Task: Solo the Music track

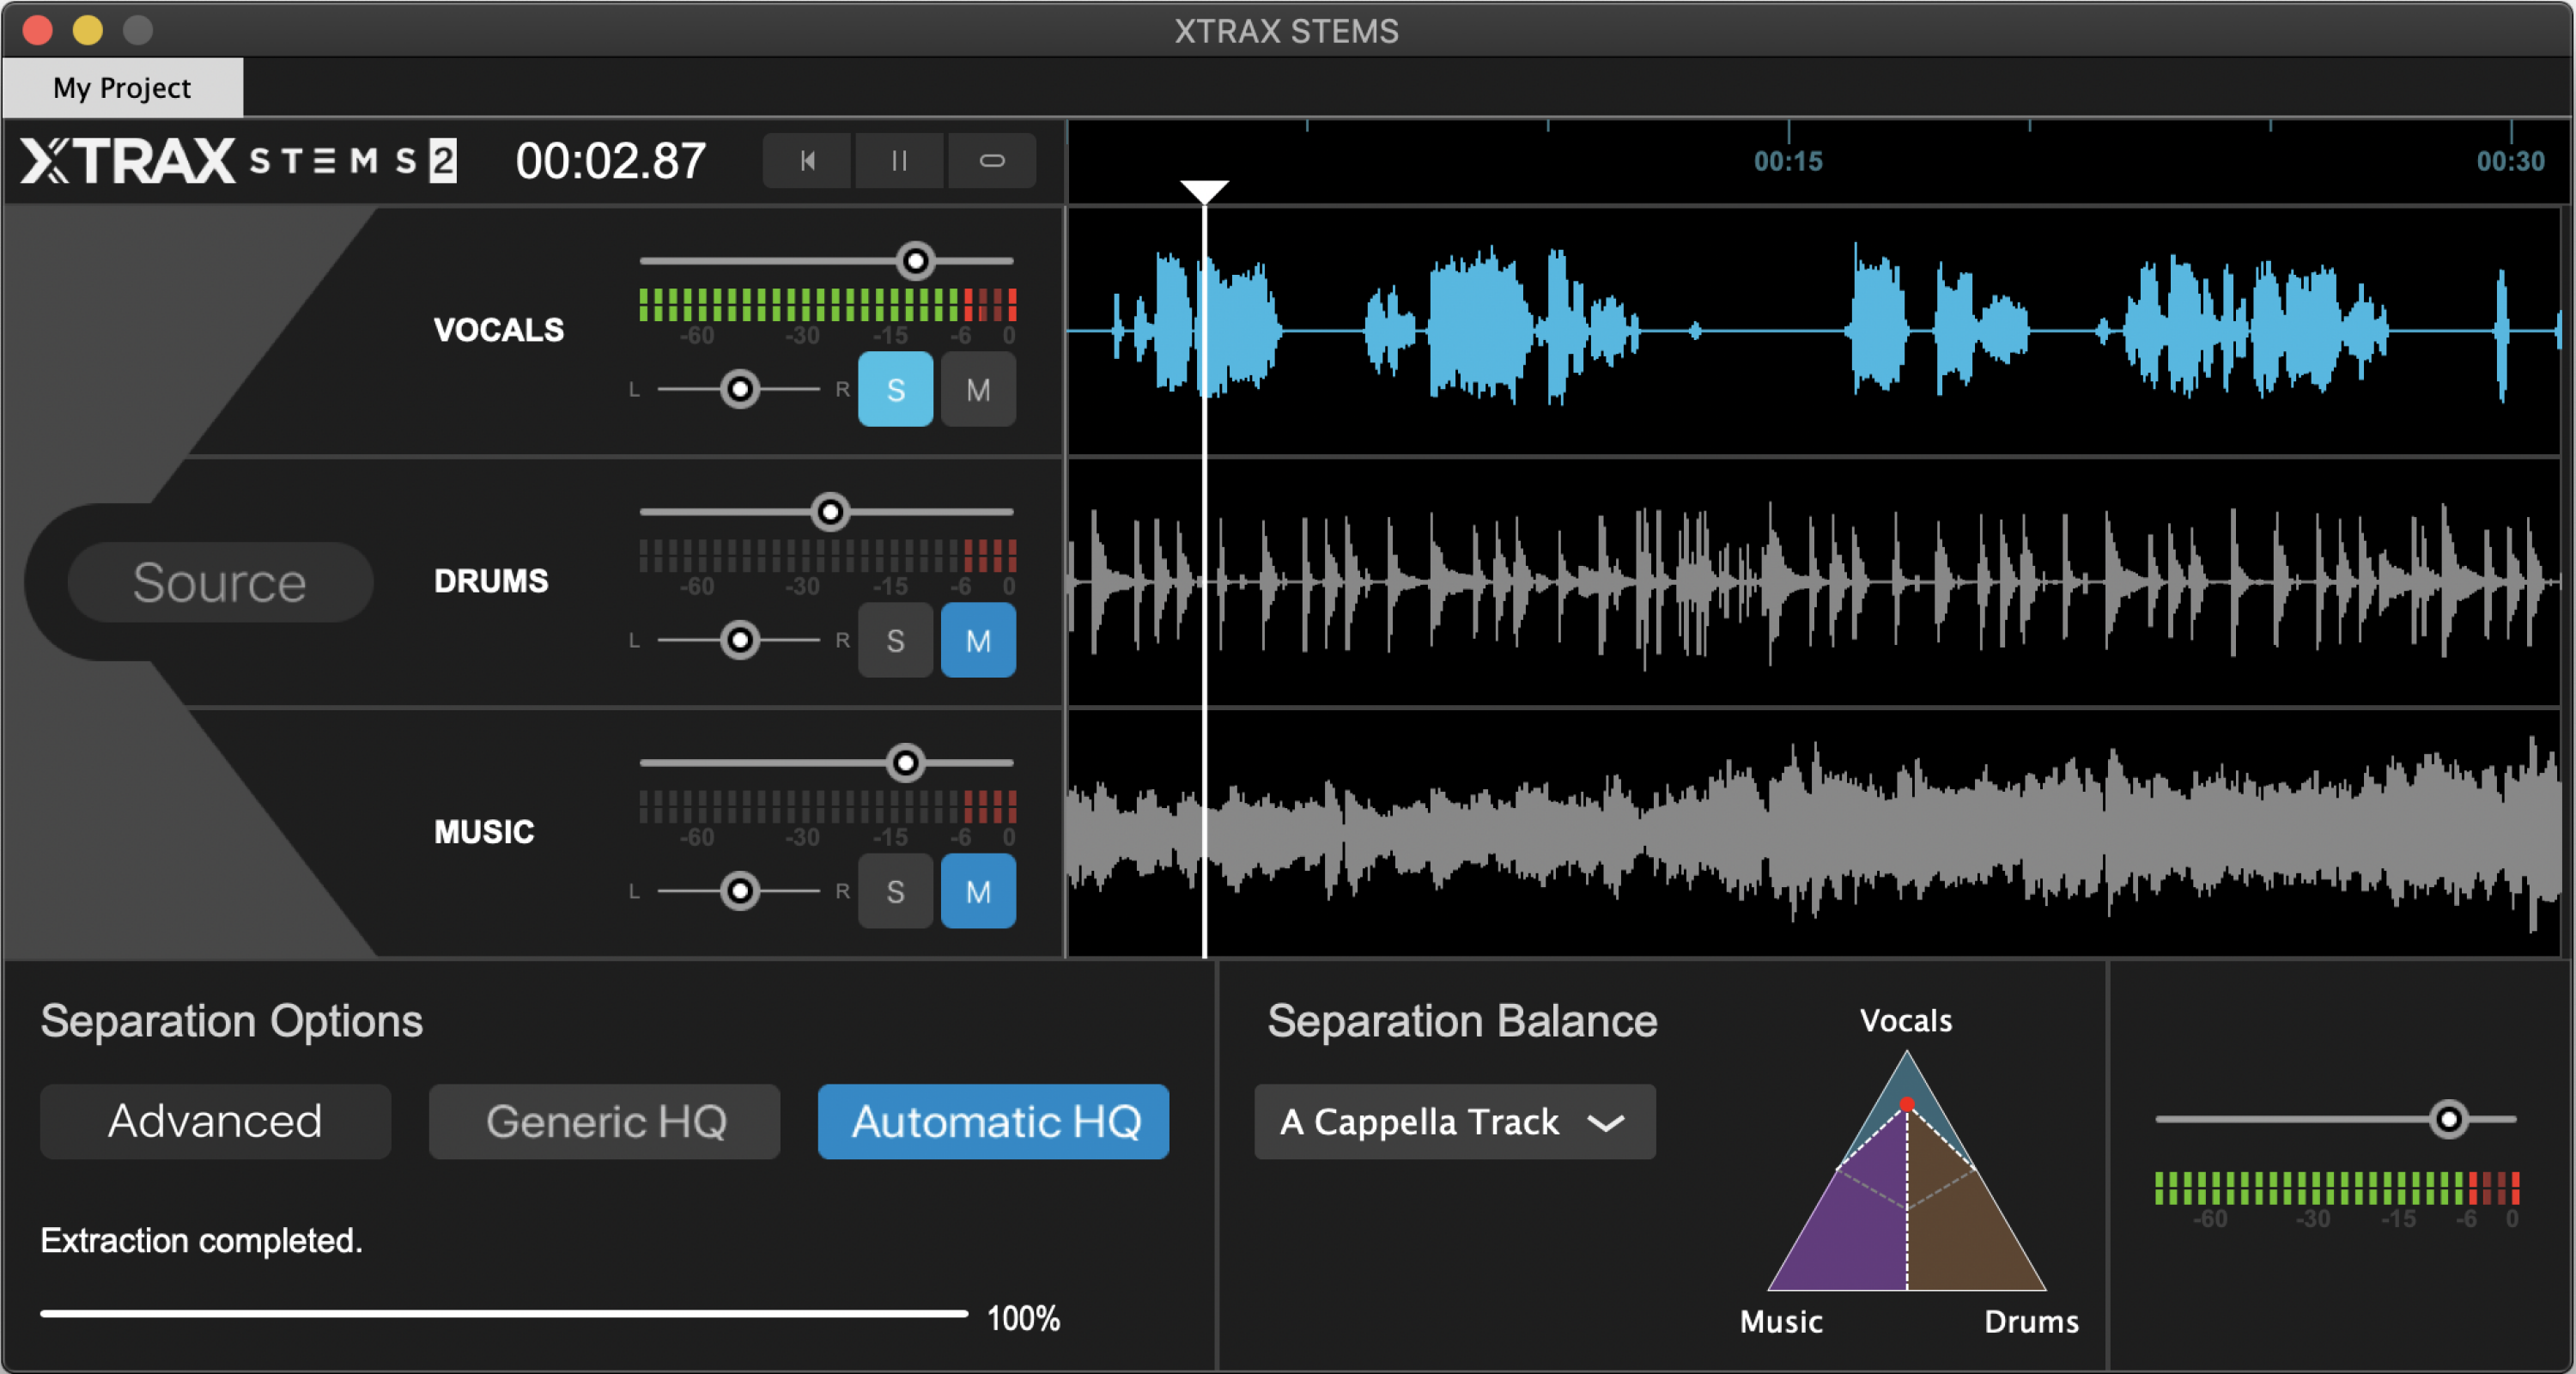Action: pos(895,892)
